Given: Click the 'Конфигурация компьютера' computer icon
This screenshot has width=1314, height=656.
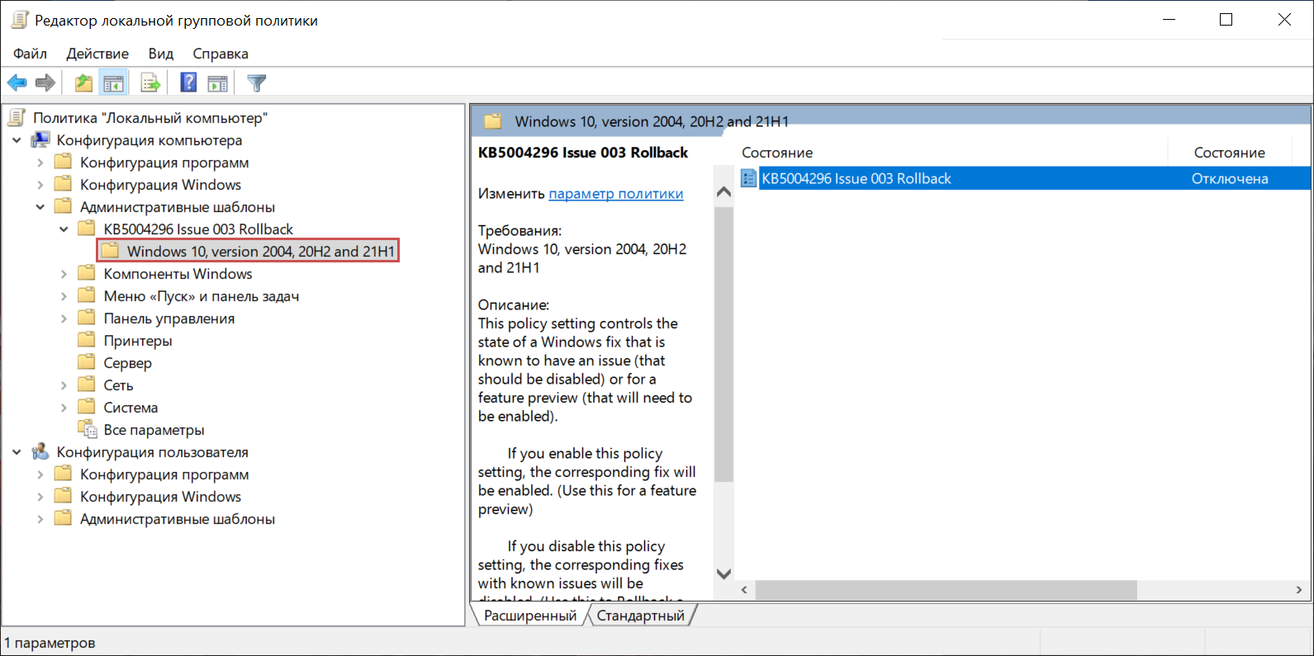Looking at the screenshot, I should [40, 140].
